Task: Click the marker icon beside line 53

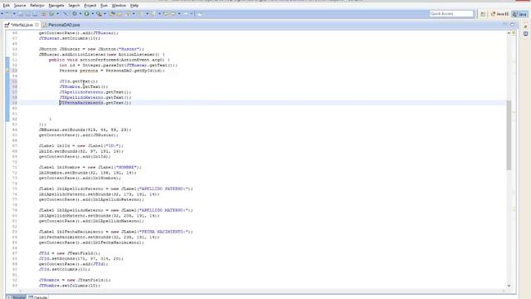Action: 7,71
